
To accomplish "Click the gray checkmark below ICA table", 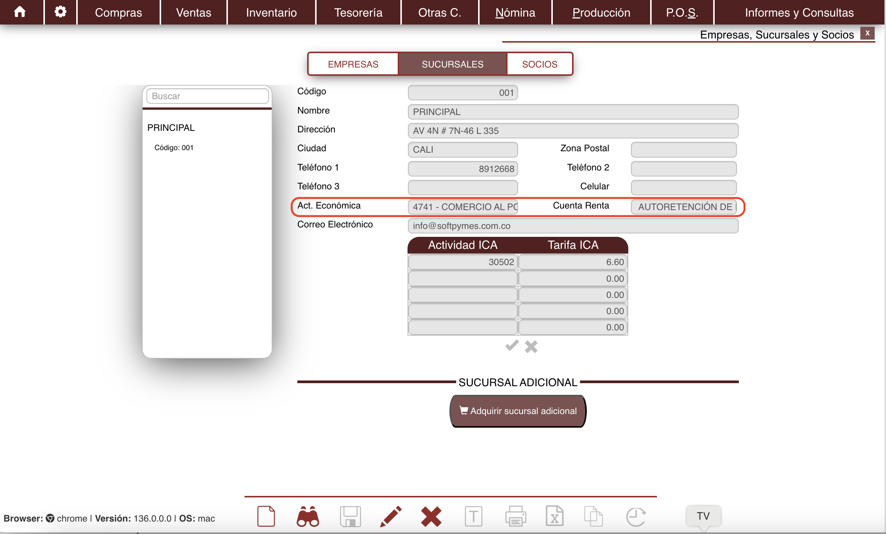I will (512, 346).
